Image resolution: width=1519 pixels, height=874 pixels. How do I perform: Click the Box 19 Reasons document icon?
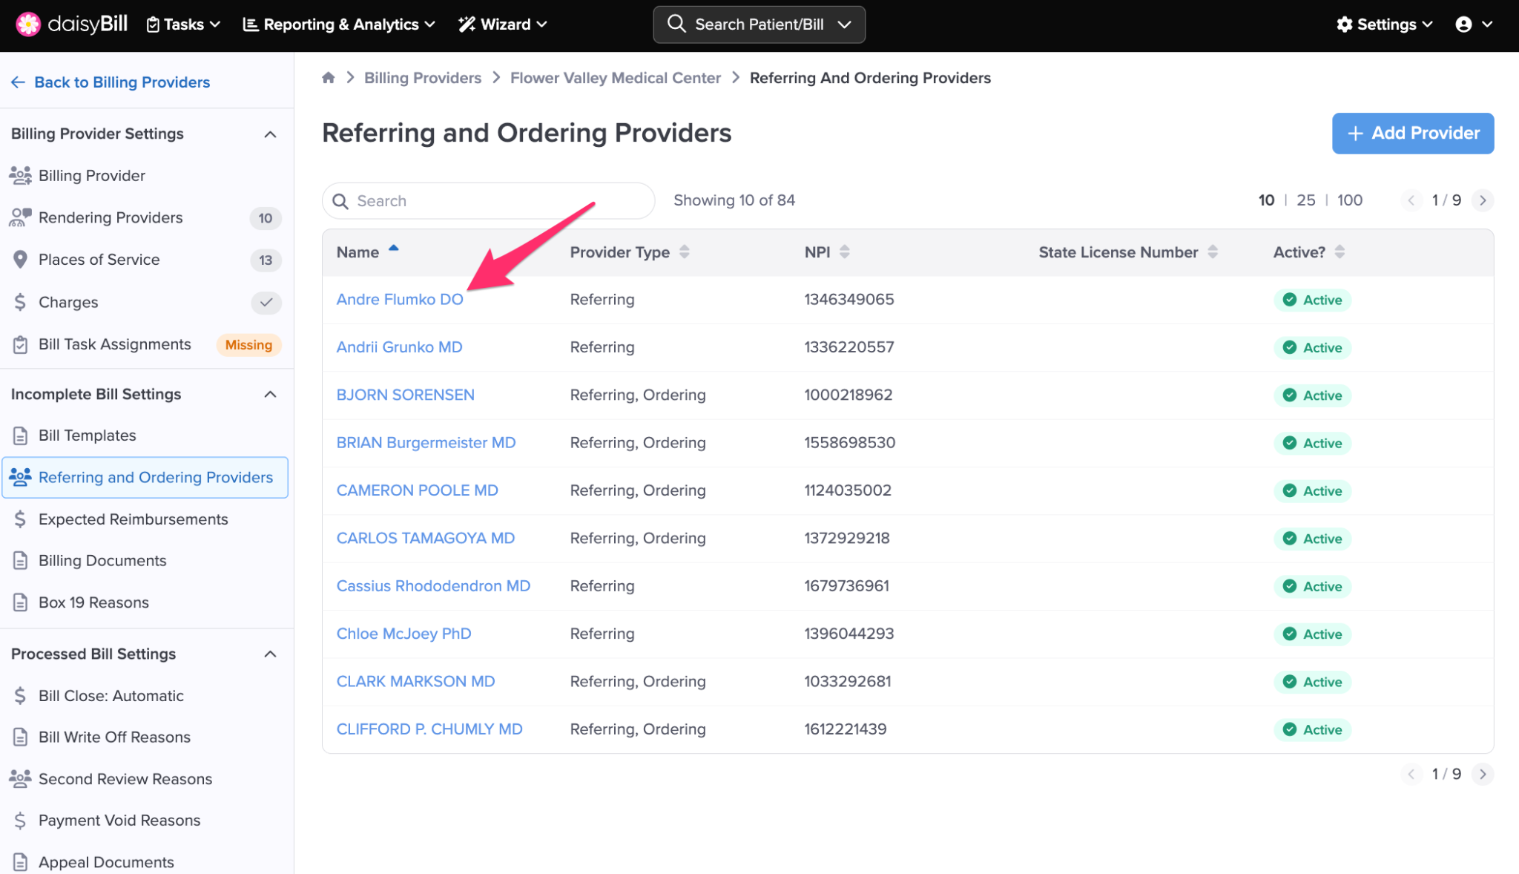coord(20,602)
